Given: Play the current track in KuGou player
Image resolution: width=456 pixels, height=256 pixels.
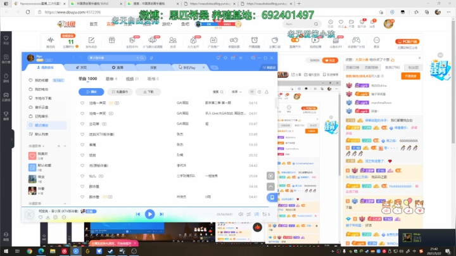Looking at the screenshot, I should click(149, 214).
